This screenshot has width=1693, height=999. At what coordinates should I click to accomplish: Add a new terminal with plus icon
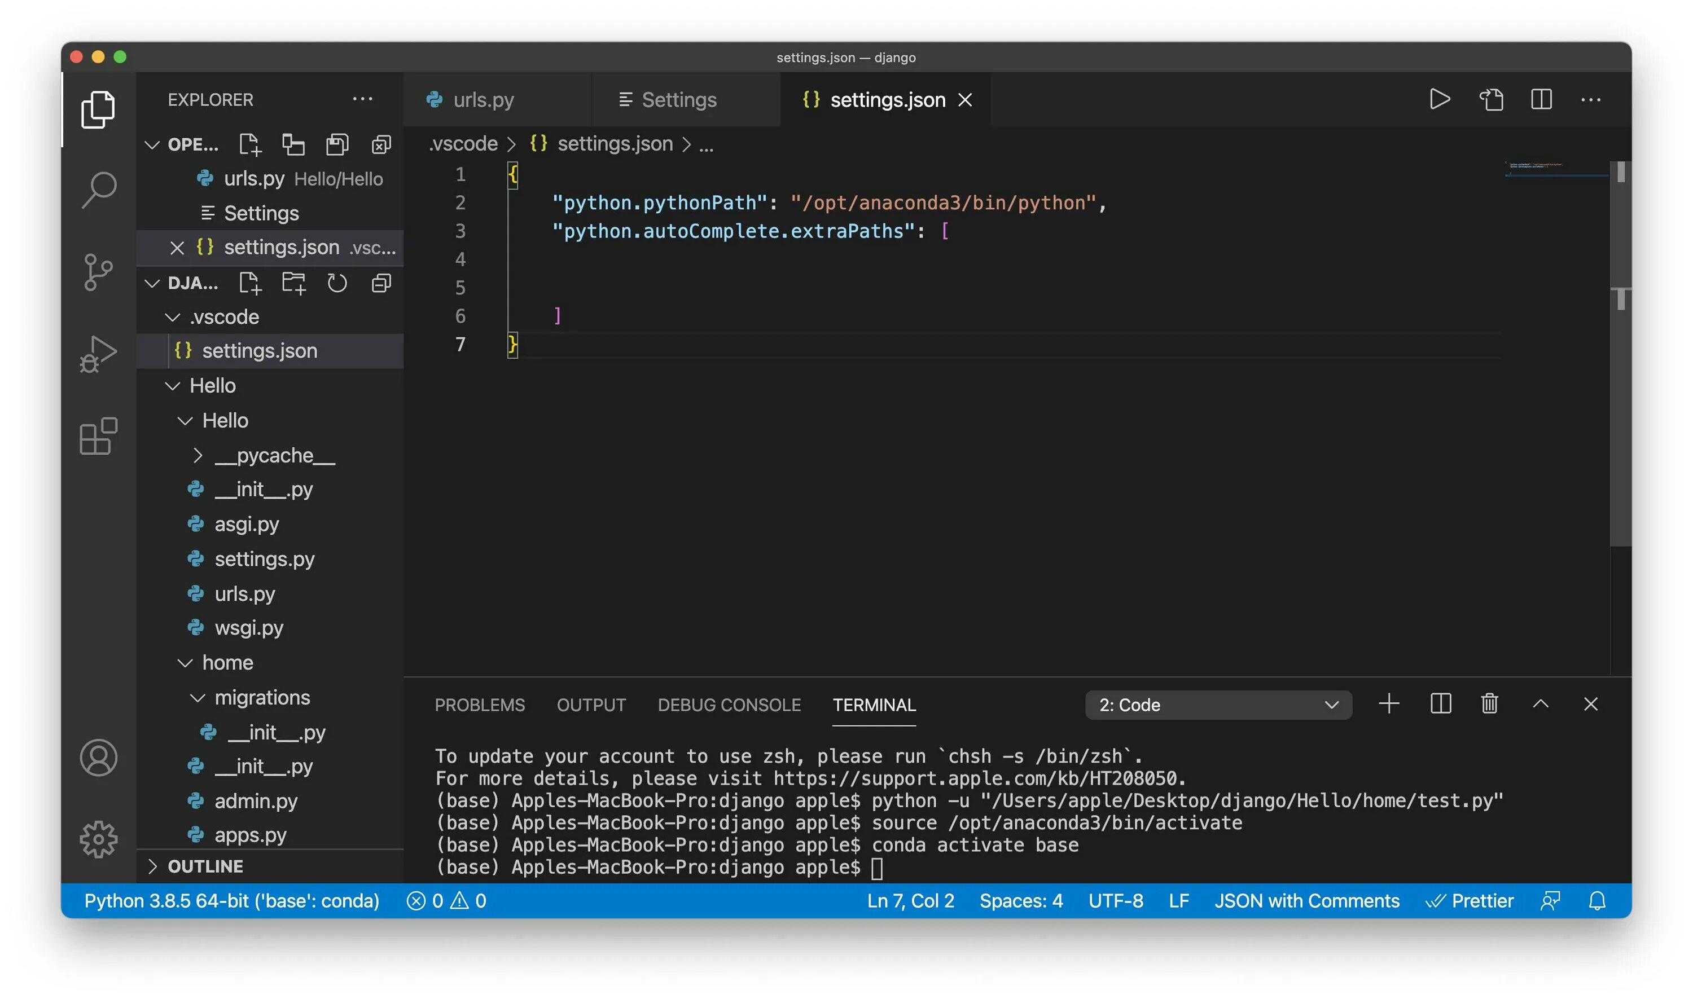1389,704
